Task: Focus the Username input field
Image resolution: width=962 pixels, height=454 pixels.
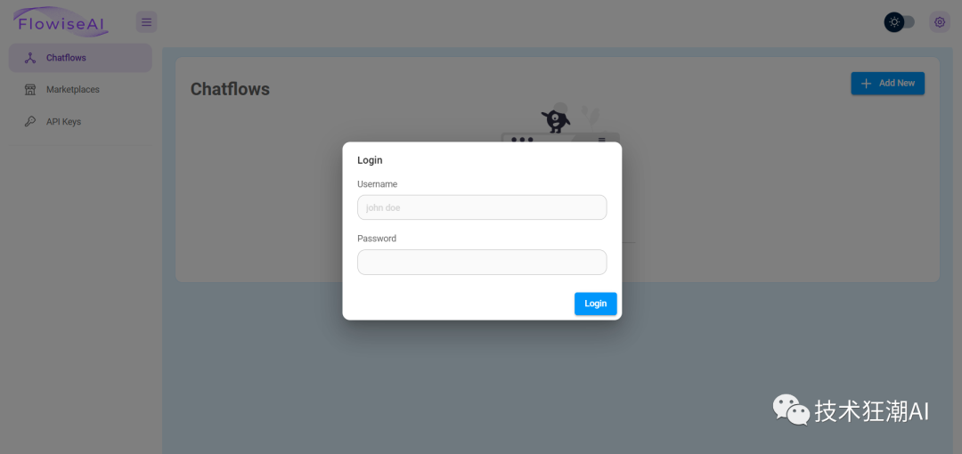Action: (482, 207)
